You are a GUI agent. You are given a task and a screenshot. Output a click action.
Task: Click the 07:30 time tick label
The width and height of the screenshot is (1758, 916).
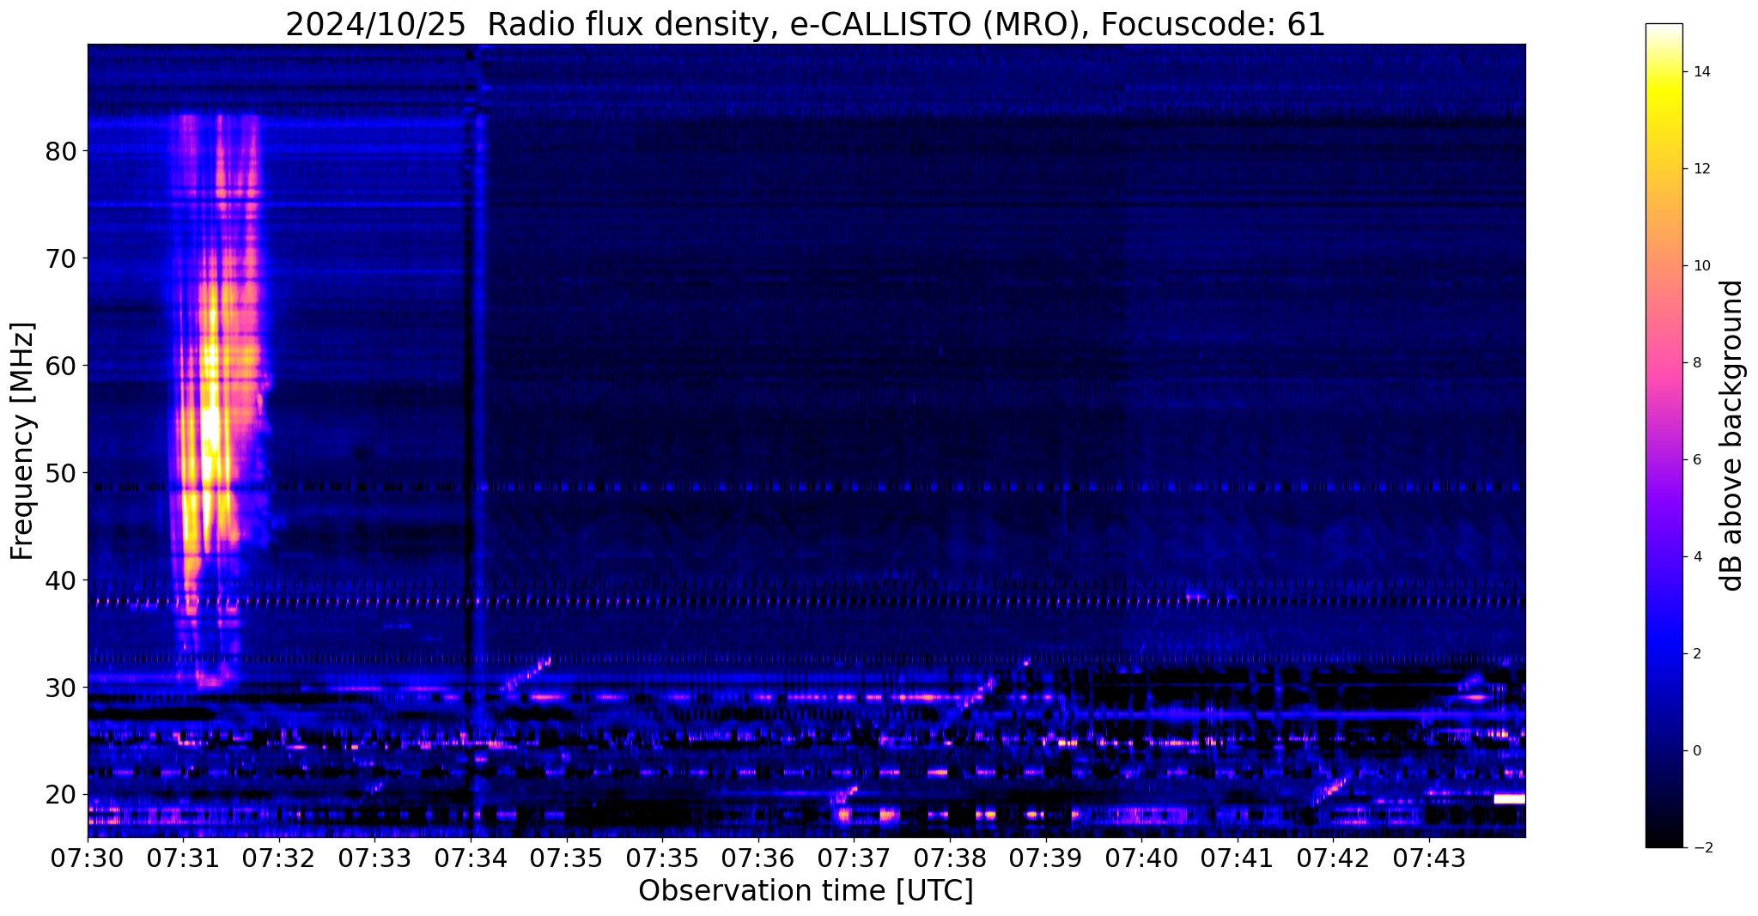88,858
